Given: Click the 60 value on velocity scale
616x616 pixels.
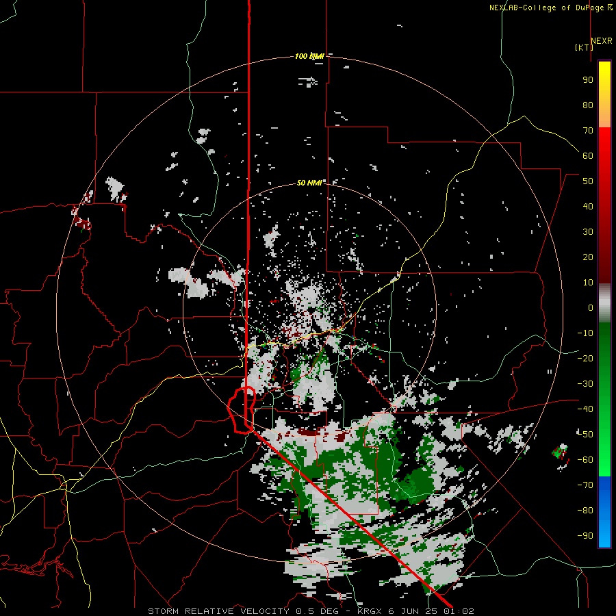Looking at the screenshot, I should coord(588,155).
